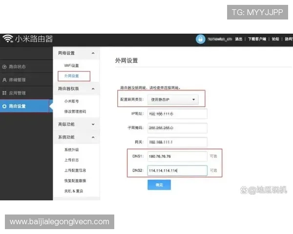
Task: Collapse the 系统功能 section
Action: pos(77,137)
